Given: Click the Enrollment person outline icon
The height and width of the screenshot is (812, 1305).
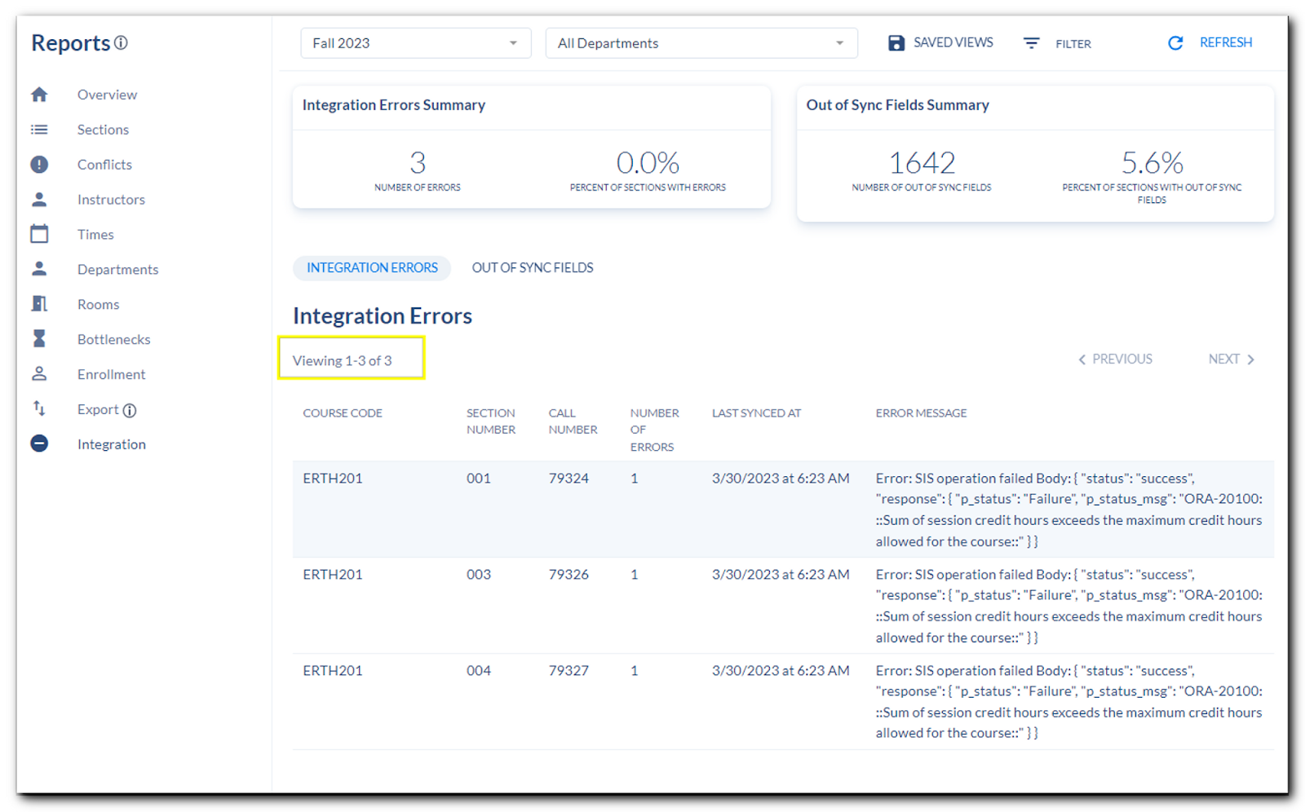Looking at the screenshot, I should click(x=39, y=373).
